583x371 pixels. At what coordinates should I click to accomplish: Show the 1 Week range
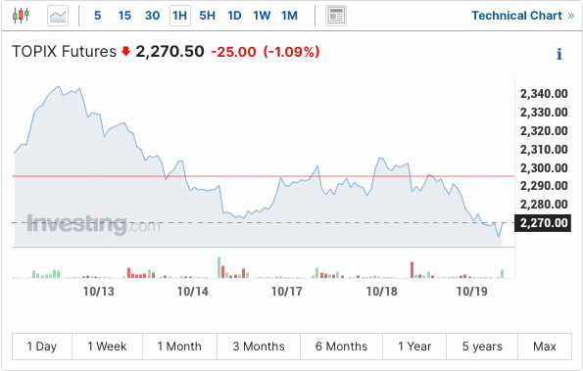coord(107,347)
